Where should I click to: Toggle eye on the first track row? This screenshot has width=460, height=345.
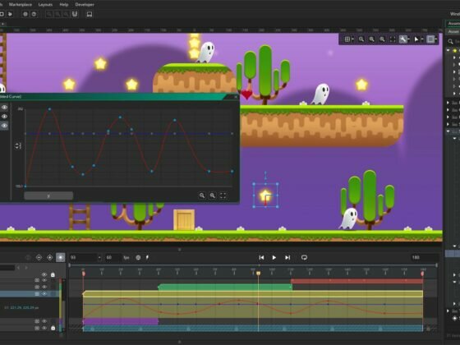(44, 280)
